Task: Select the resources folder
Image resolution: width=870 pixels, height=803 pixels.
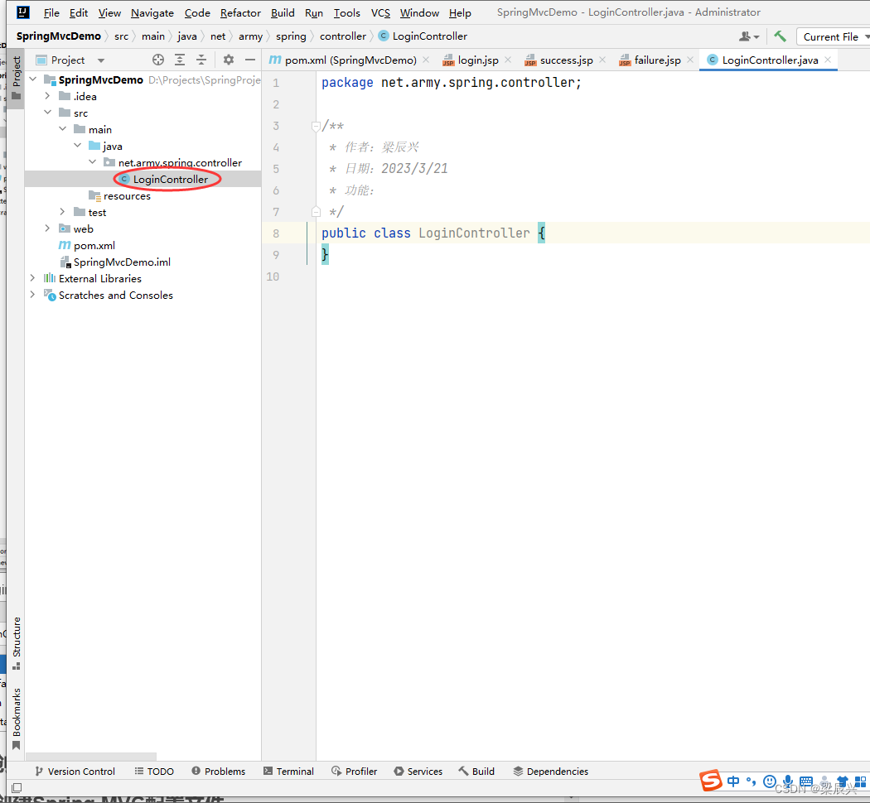Action: pos(127,195)
